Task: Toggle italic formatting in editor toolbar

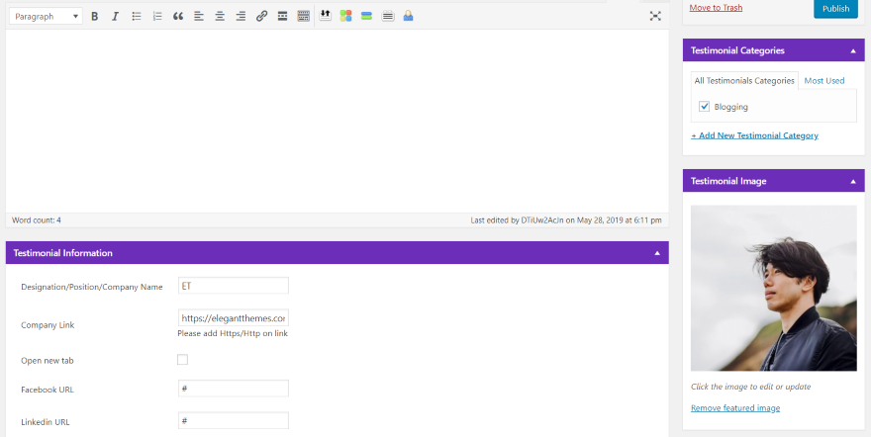Action: 115,16
